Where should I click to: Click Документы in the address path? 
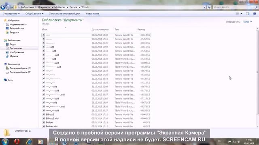tap(44, 7)
